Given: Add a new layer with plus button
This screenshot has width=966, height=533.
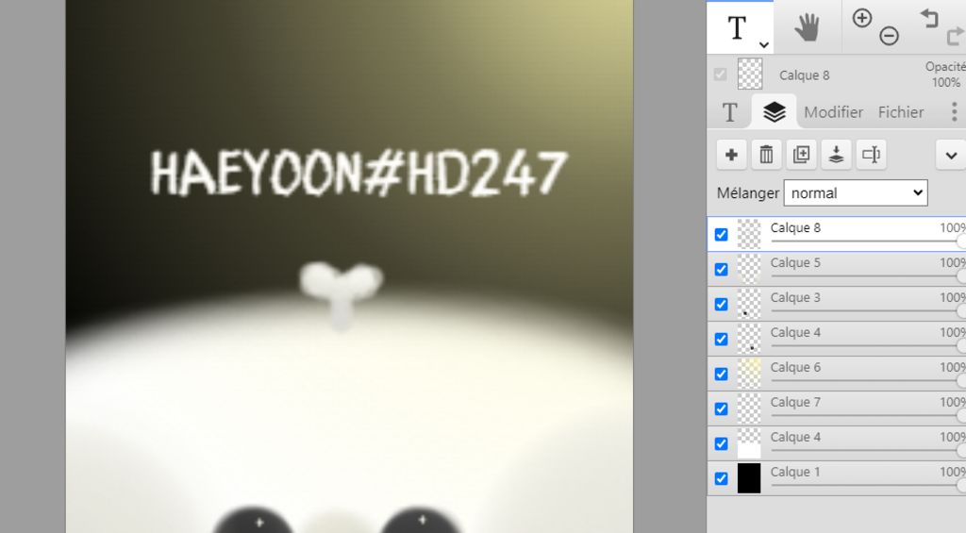Looking at the screenshot, I should coord(731,155).
